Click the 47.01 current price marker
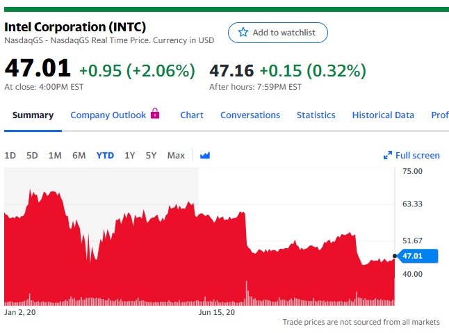Image resolution: width=449 pixels, height=333 pixels. point(418,256)
